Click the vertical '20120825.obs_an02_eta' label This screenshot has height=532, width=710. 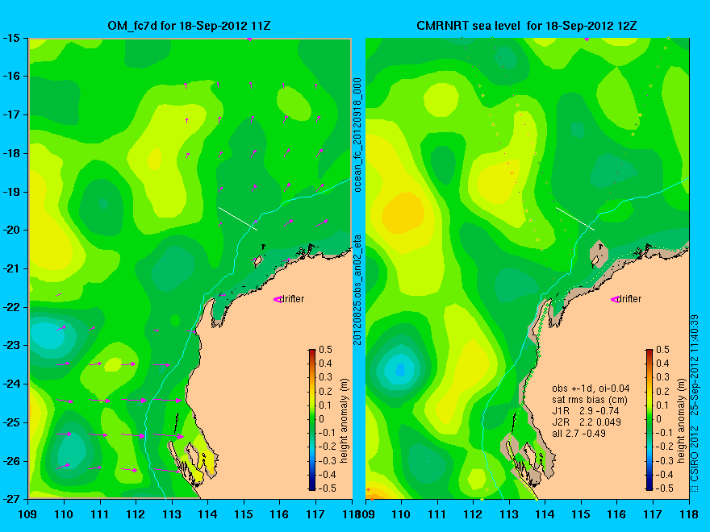pos(357,289)
